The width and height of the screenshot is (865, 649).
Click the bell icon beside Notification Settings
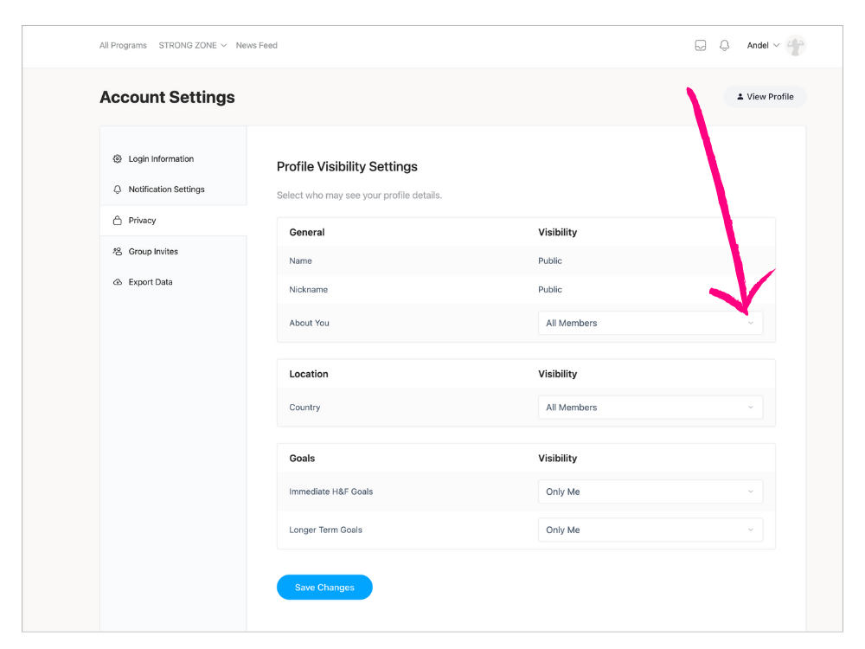(118, 190)
